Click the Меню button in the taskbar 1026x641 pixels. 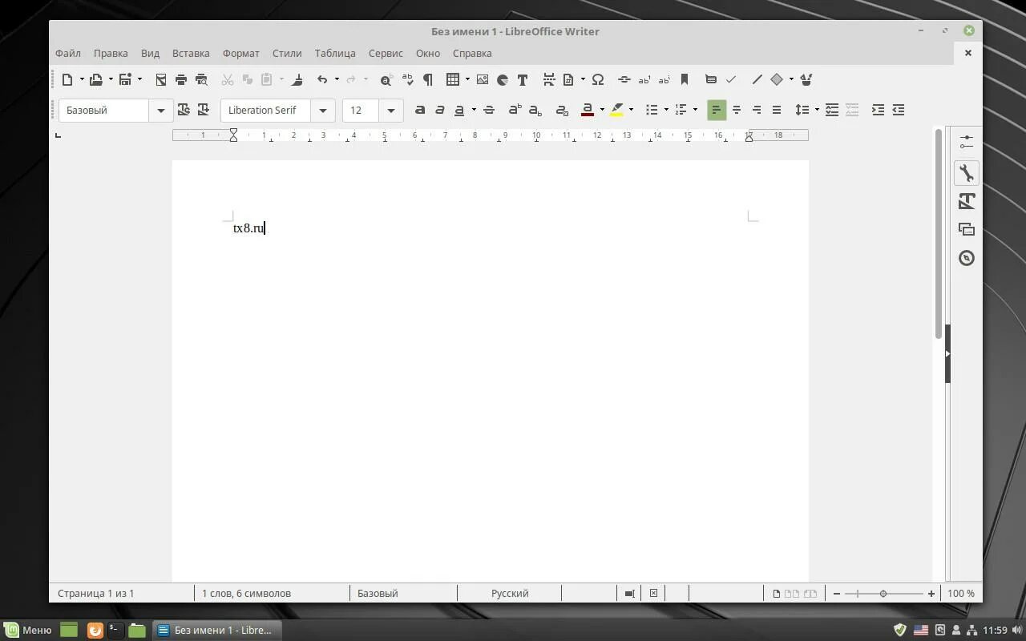click(28, 630)
